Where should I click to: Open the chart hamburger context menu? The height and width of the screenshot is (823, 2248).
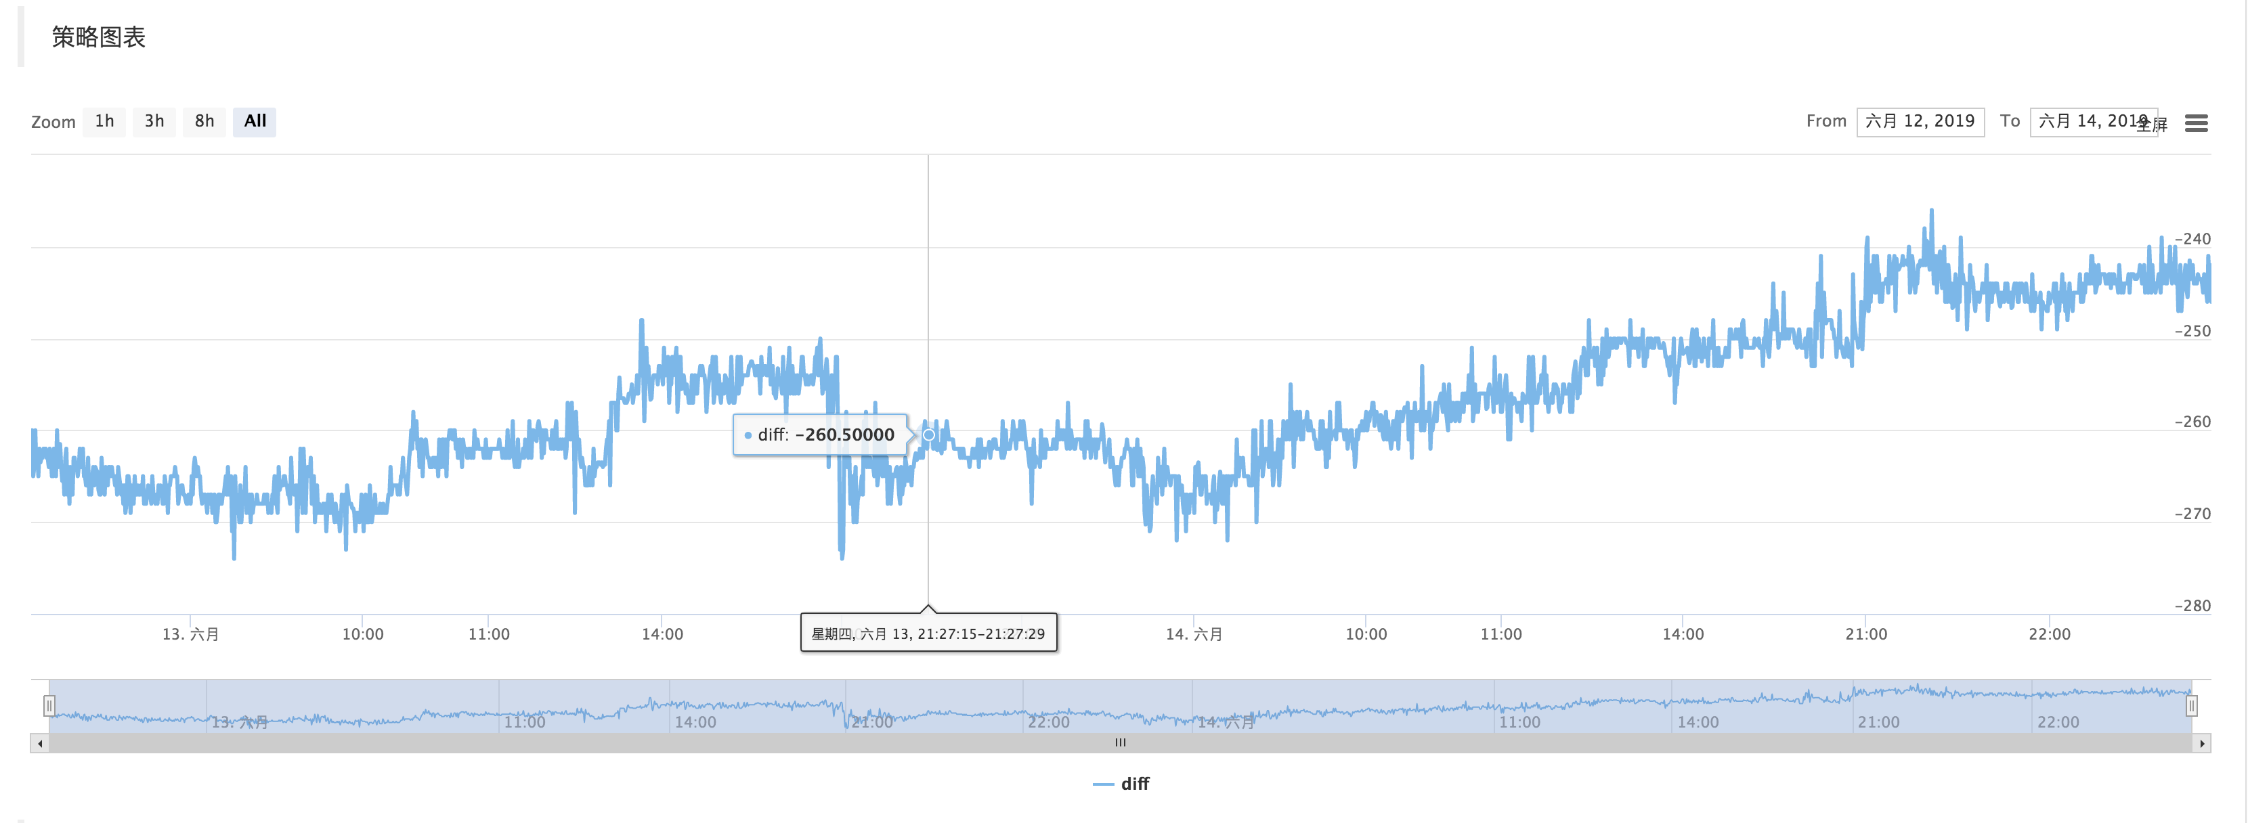pos(2196,123)
